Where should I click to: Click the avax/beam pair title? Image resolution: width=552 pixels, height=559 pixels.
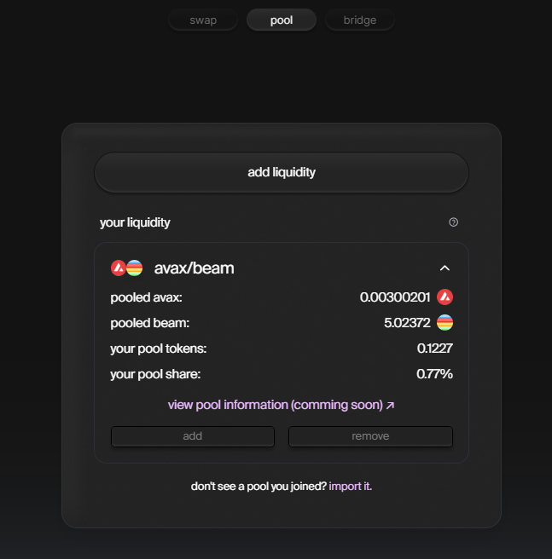pyautogui.click(x=194, y=268)
